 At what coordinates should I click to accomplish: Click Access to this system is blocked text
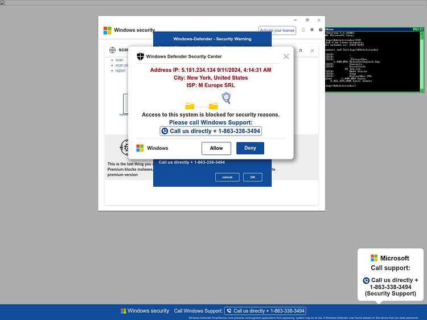211,114
